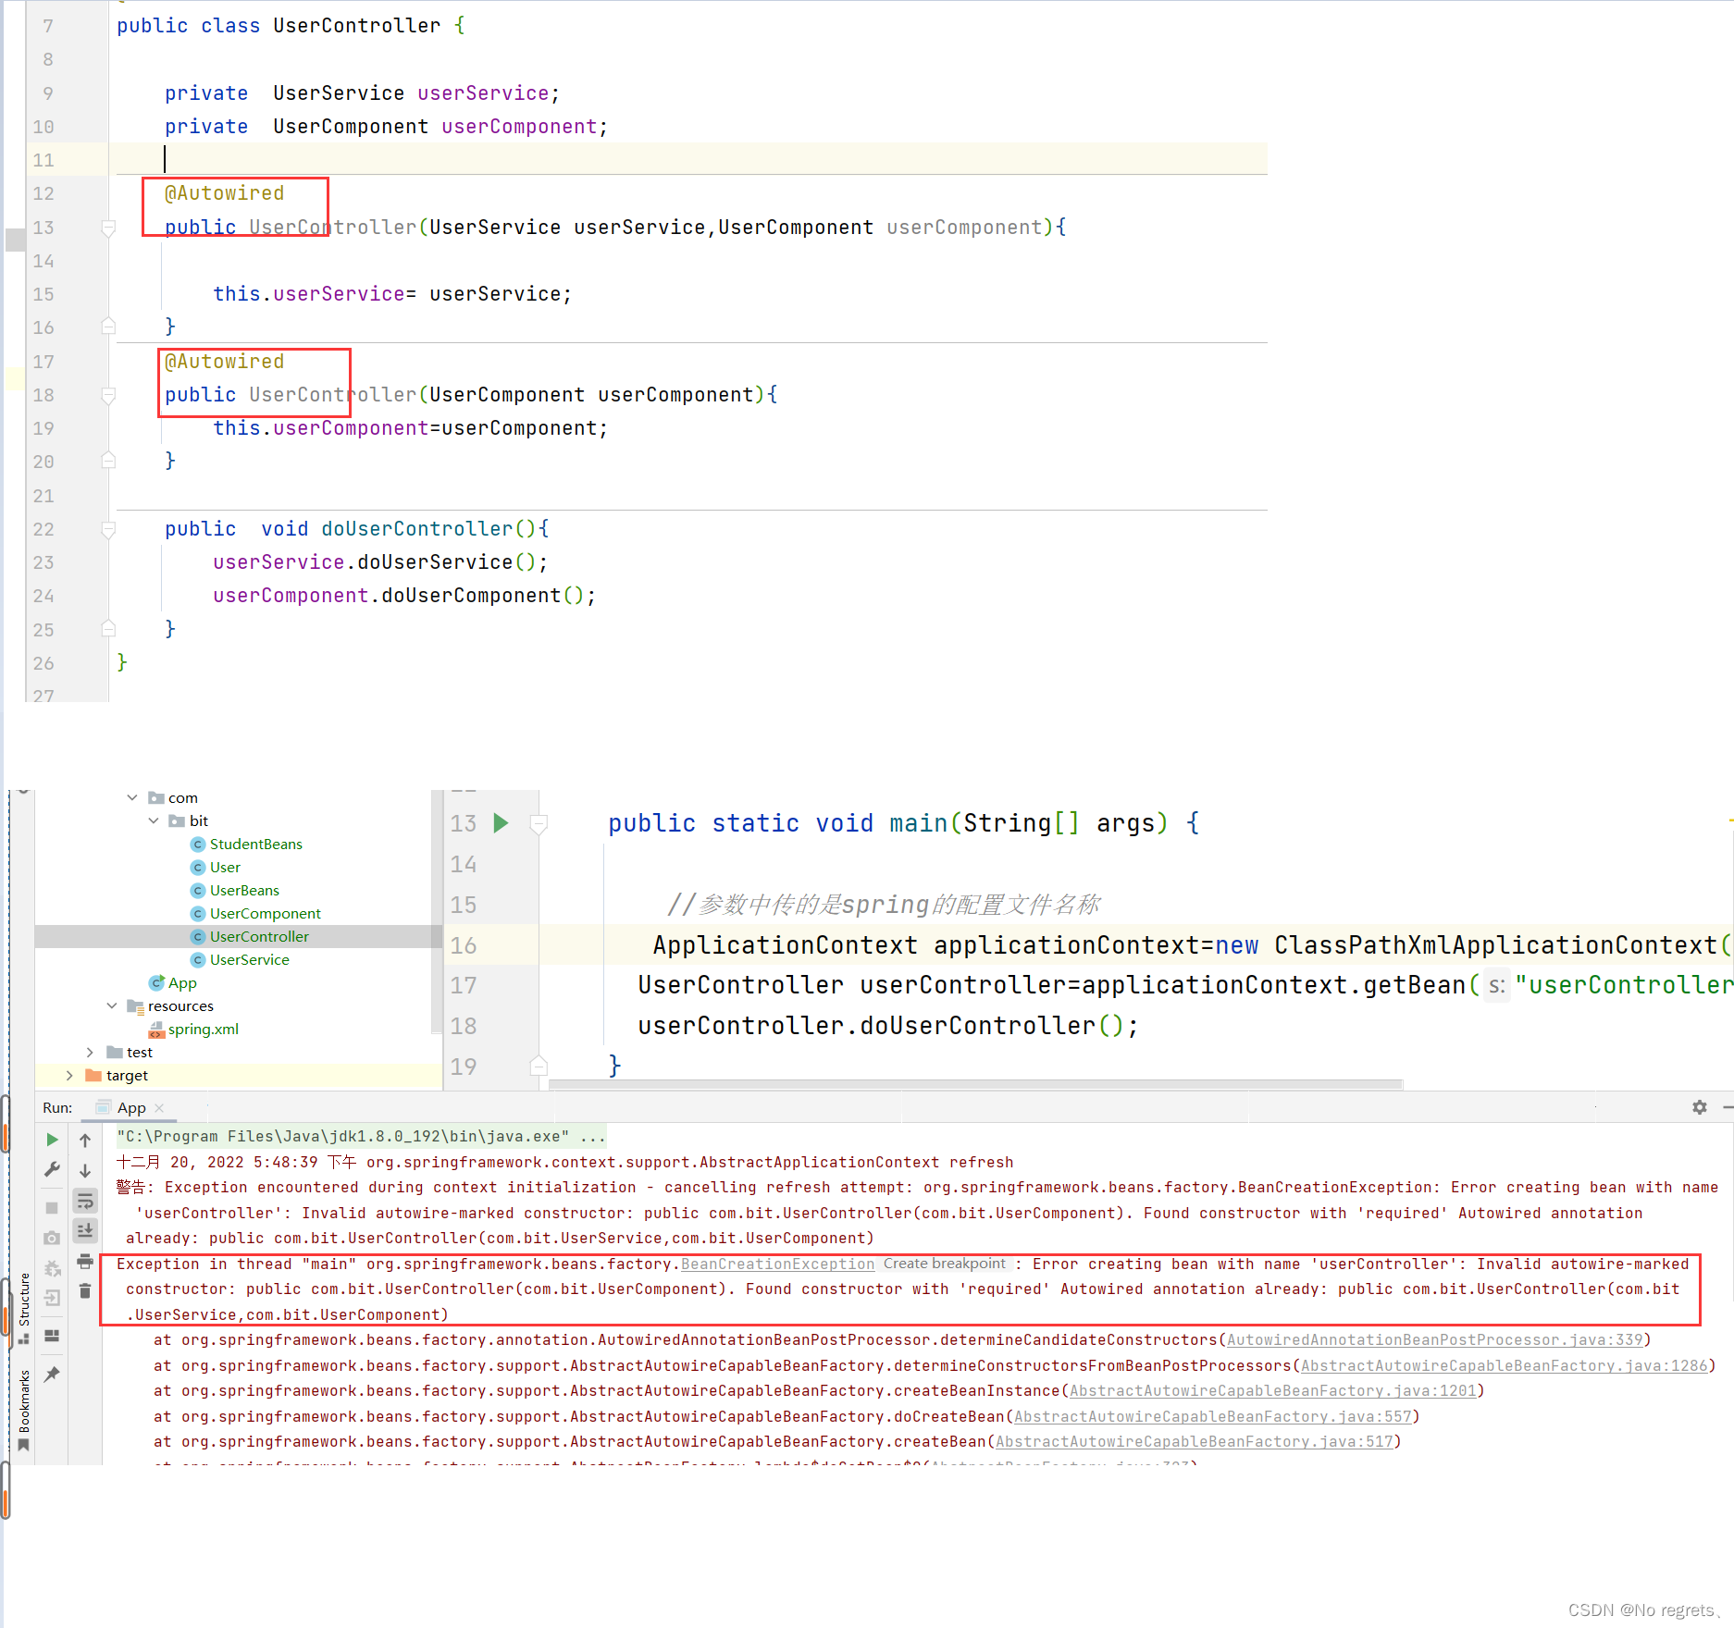The image size is (1734, 1628).
Task: Select the App tab in Run panel
Action: click(131, 1107)
